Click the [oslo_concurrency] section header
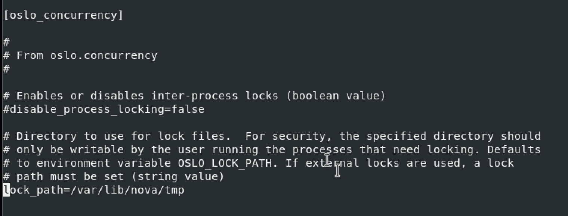 [63, 15]
